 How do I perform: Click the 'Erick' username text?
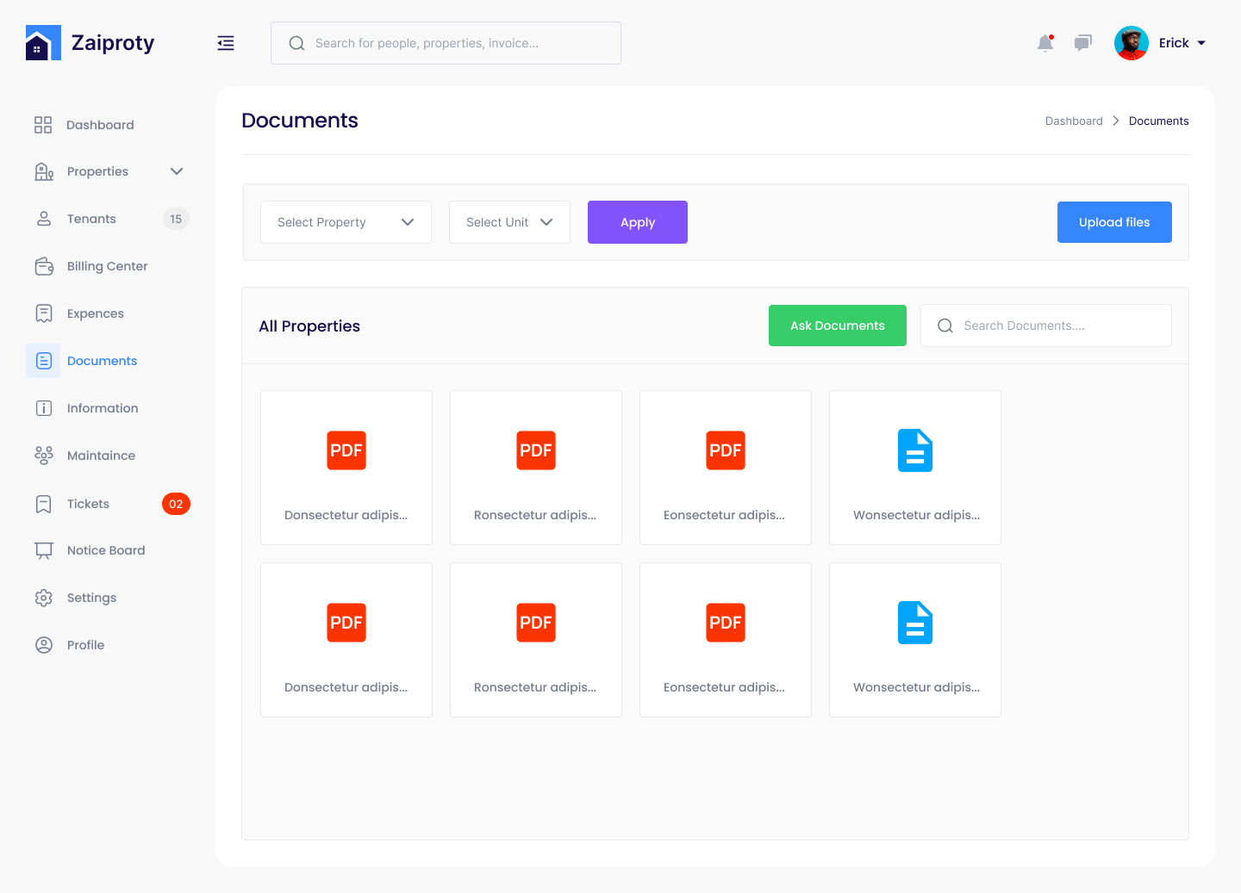(x=1174, y=43)
